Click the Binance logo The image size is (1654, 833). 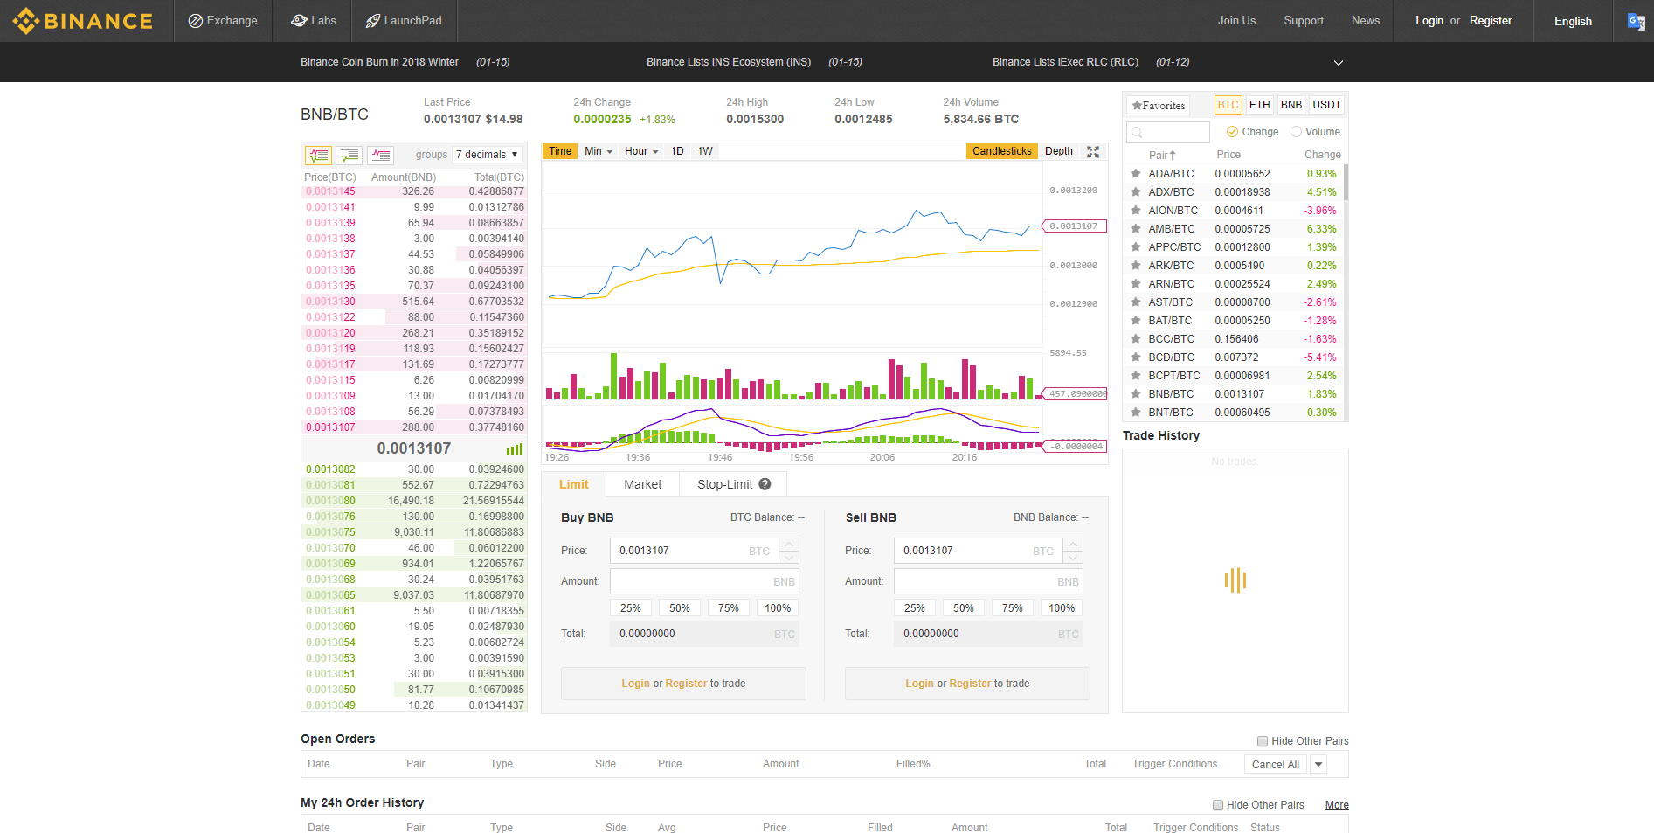pos(83,20)
